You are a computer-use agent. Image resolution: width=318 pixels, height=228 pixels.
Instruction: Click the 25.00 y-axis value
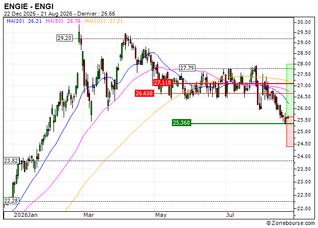click(304, 132)
